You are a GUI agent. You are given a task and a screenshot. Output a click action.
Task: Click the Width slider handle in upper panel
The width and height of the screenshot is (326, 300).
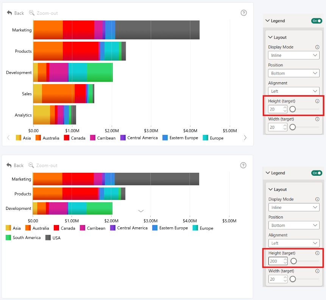[293, 127]
